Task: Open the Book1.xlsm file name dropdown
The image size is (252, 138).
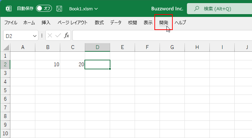Action: 83,9
